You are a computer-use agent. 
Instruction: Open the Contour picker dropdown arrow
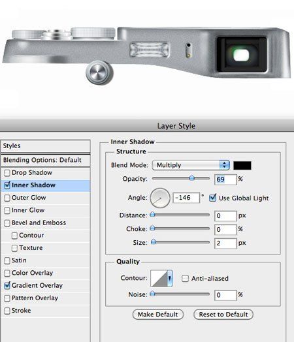click(x=170, y=278)
